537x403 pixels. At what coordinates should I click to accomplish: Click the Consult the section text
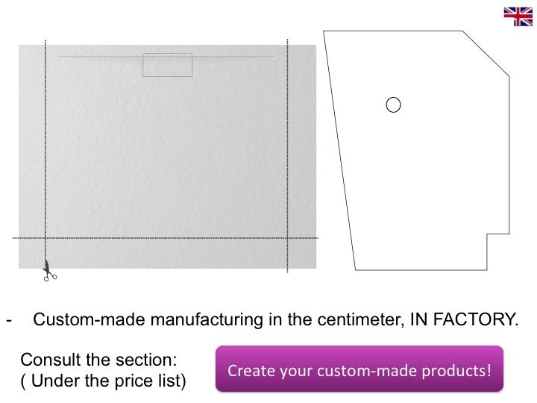(x=98, y=360)
